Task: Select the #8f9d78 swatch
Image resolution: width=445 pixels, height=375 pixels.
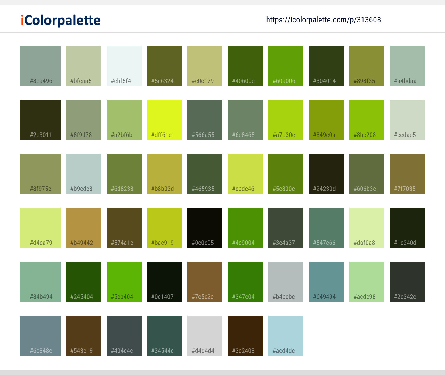Action: tap(84, 120)
